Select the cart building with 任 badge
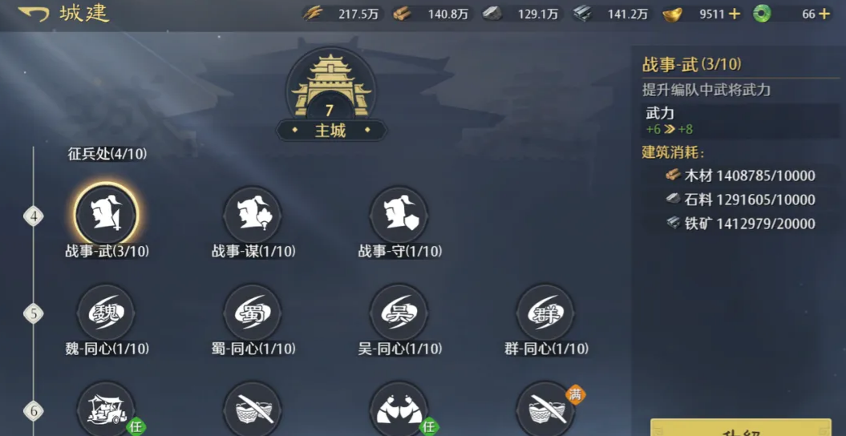Viewport: 846px width, 436px height. point(107,410)
